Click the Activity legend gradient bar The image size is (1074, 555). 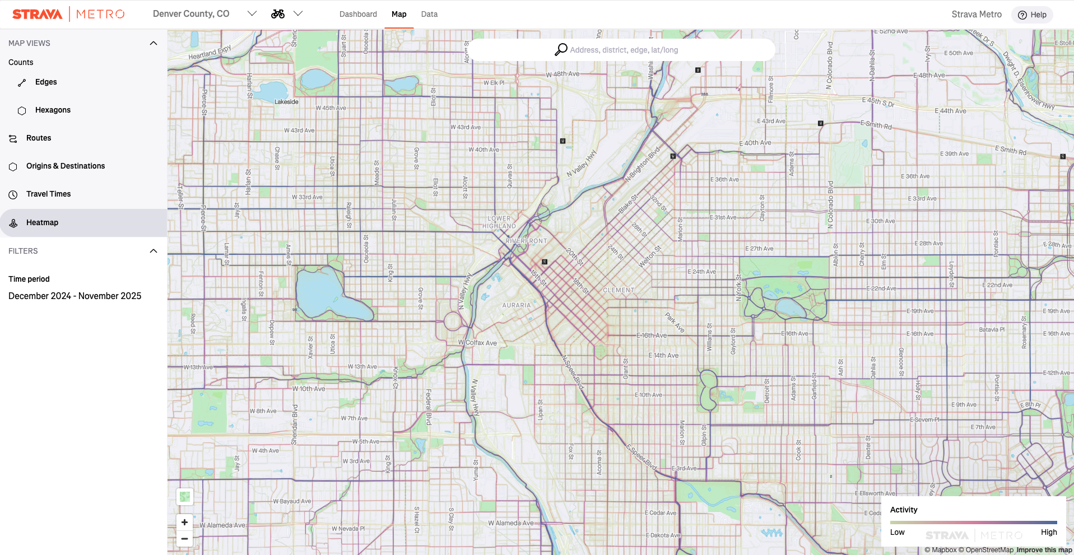[x=973, y=522]
